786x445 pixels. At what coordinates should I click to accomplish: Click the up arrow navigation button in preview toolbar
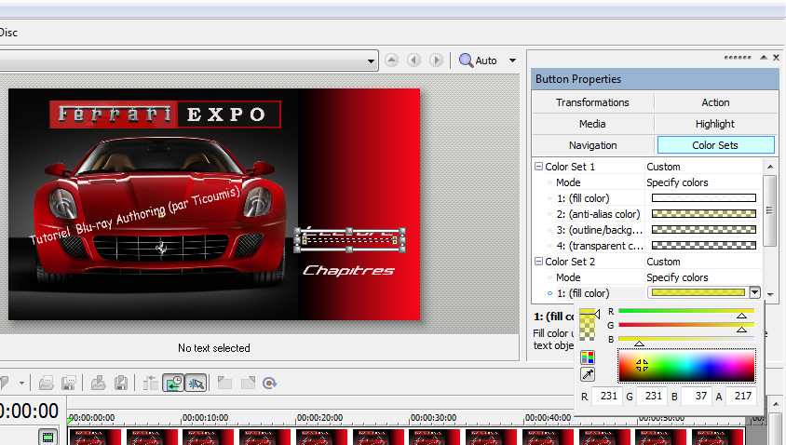[391, 61]
